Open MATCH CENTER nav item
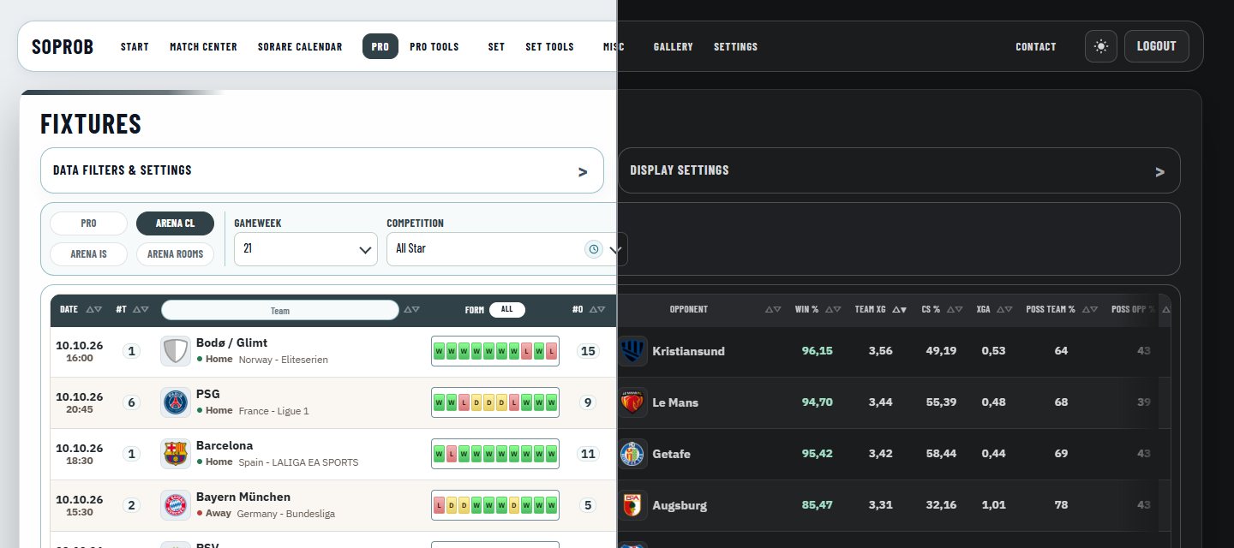Image resolution: width=1234 pixels, height=548 pixels. point(204,47)
